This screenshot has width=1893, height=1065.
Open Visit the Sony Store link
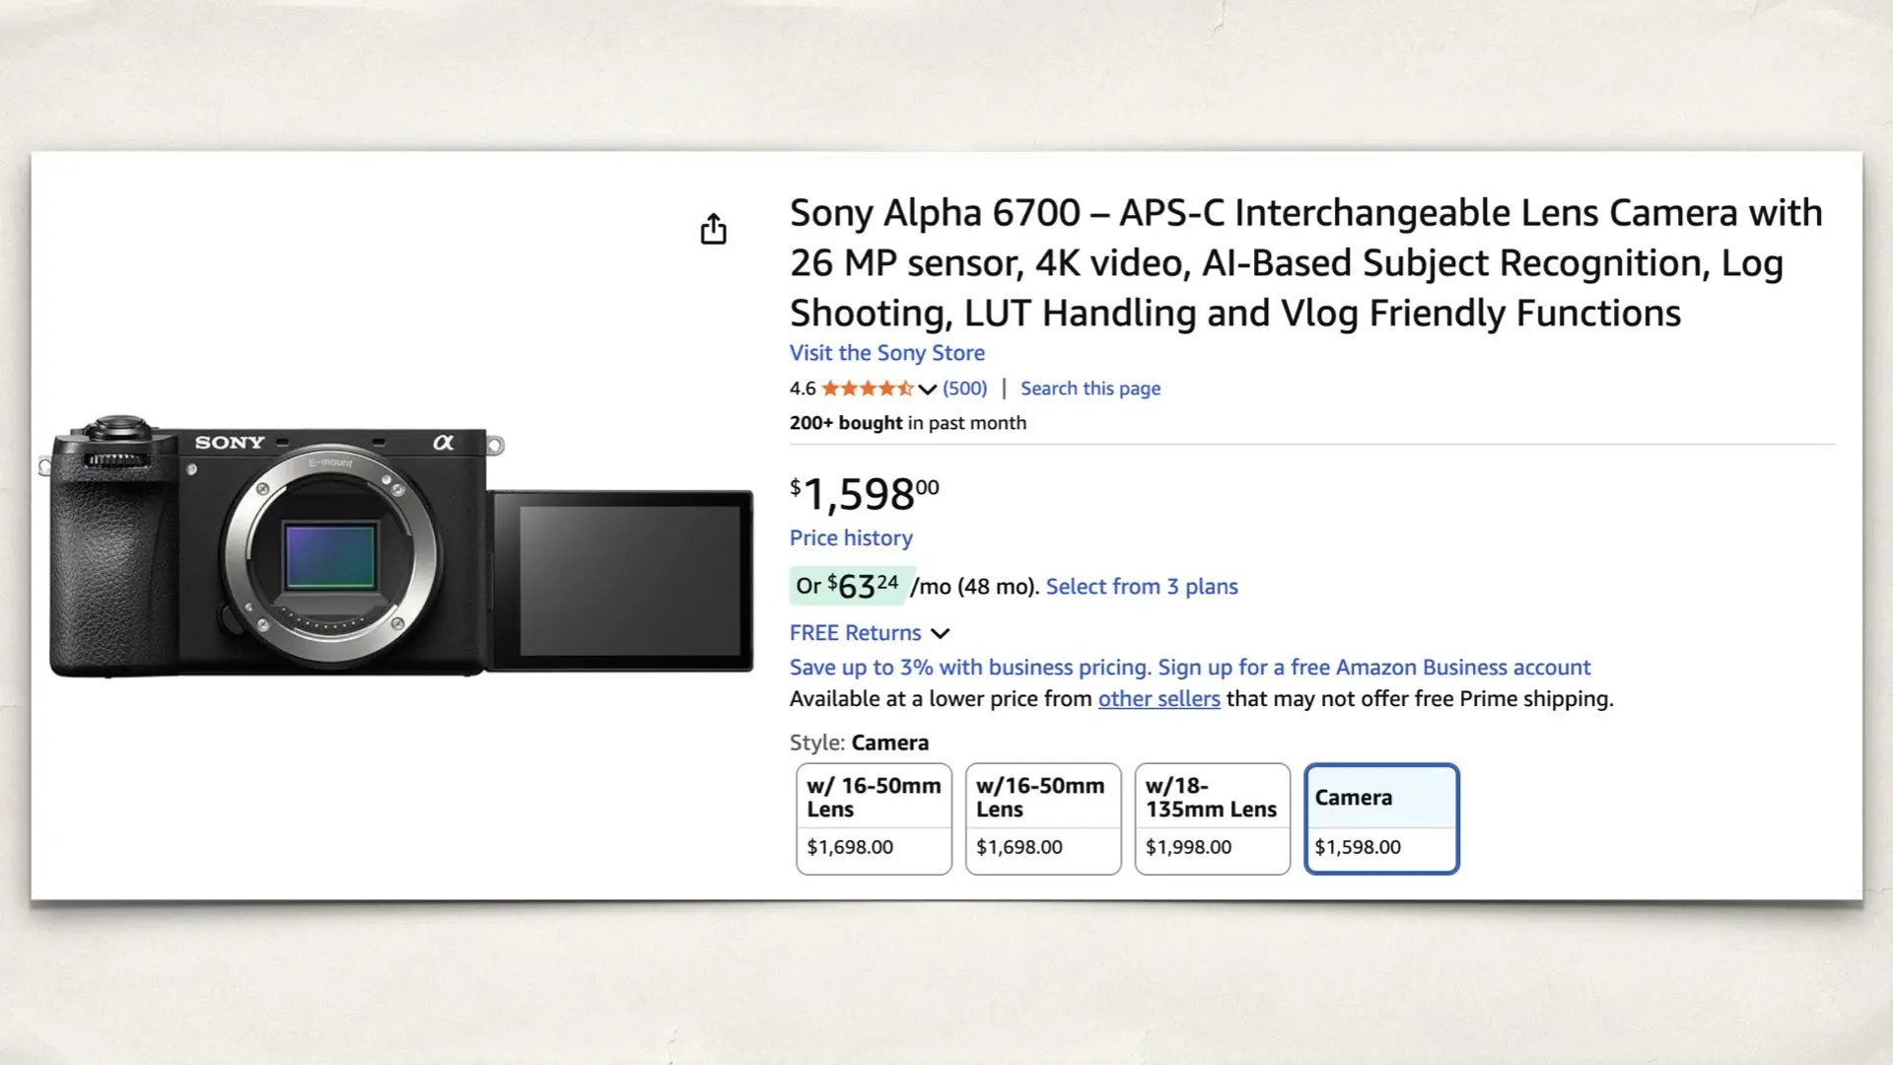click(885, 352)
